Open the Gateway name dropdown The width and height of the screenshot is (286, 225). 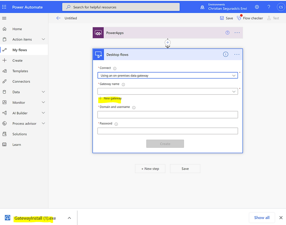pos(168,91)
